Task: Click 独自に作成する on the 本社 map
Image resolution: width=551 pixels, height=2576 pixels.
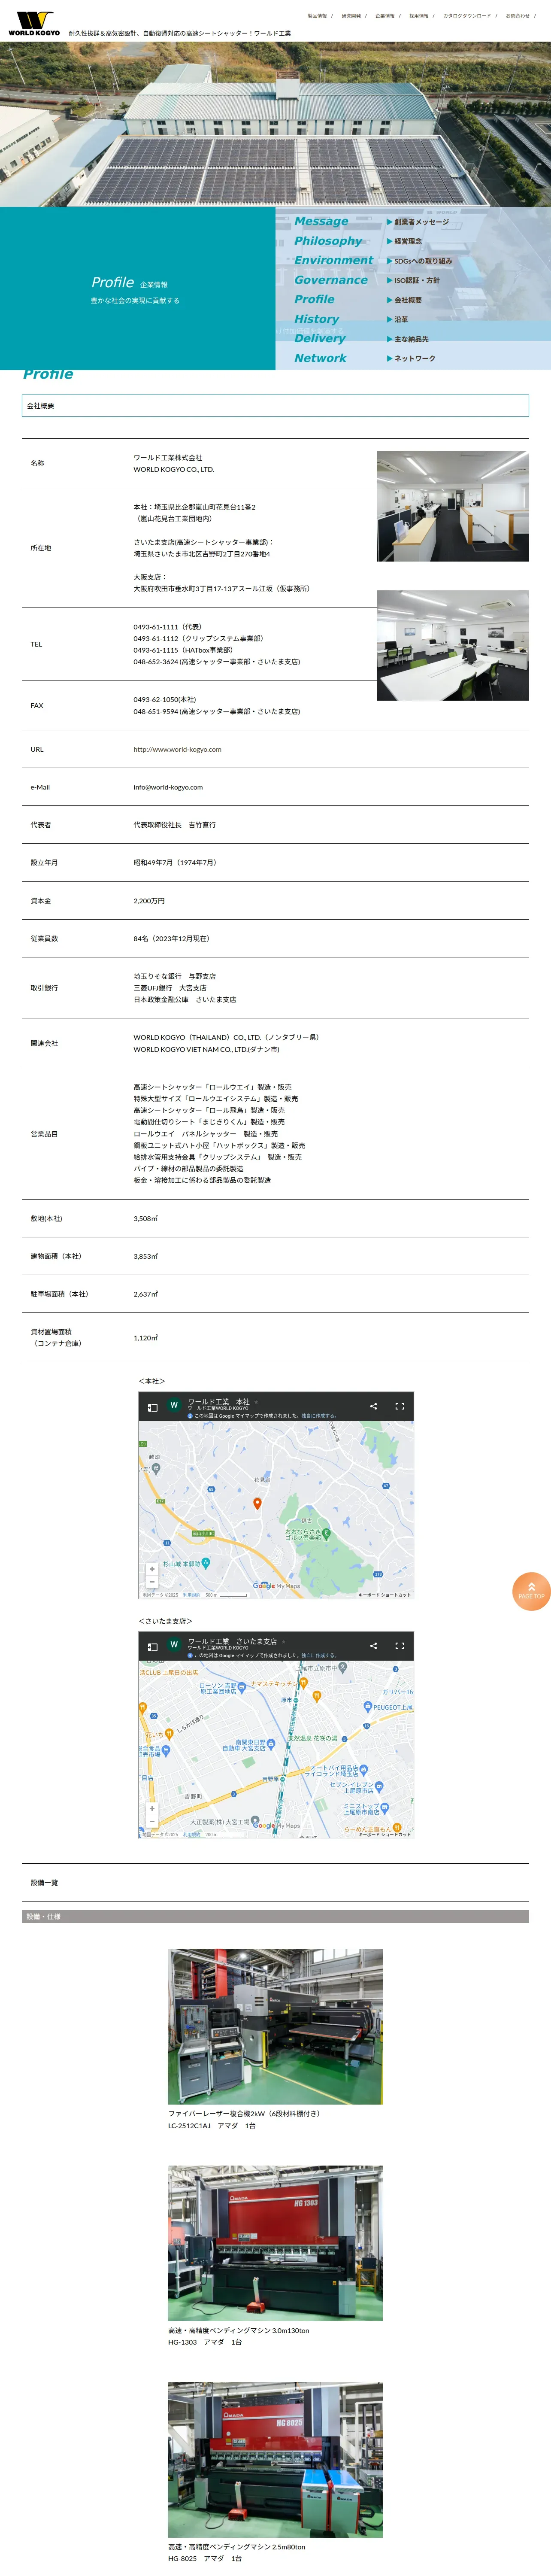Action: [319, 1416]
